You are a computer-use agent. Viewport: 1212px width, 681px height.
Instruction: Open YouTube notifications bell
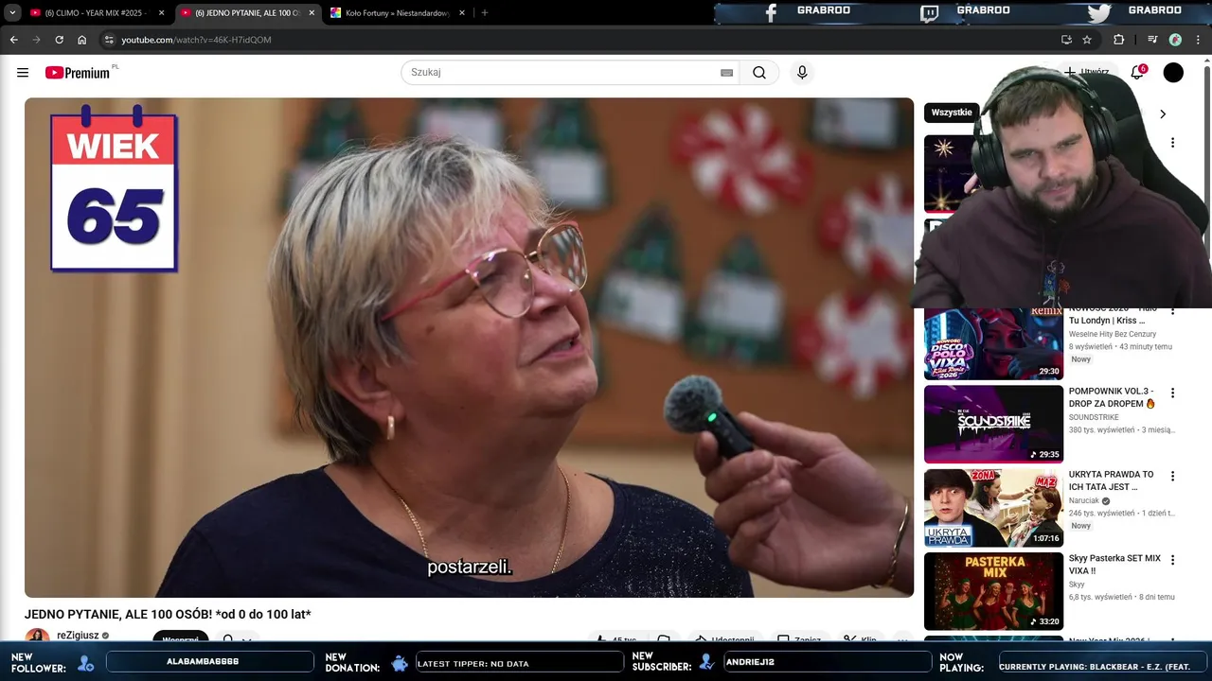1137,73
